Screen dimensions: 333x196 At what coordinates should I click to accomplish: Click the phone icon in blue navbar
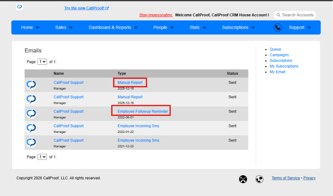click(x=278, y=27)
